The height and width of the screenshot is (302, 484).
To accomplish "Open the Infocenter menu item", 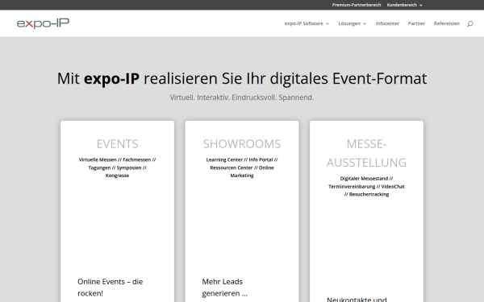I will tap(387, 23).
